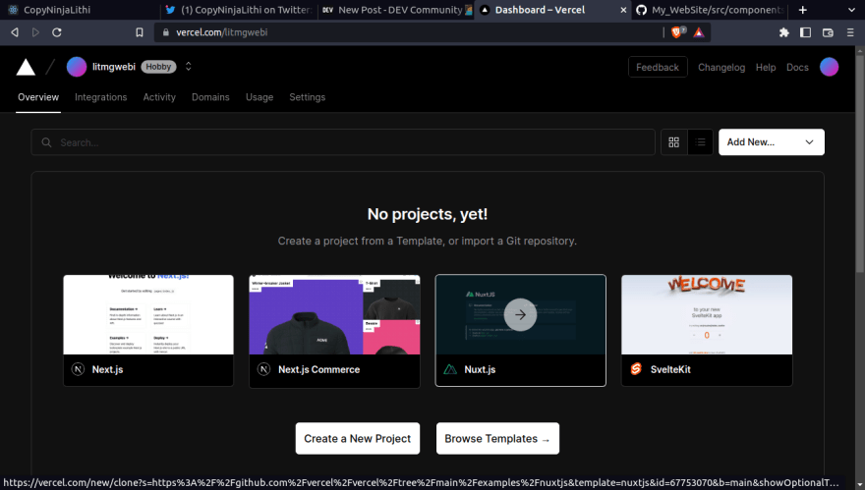Screen dimensions: 865x490
Task: Reload the page with refresh icon
Action: 57,32
